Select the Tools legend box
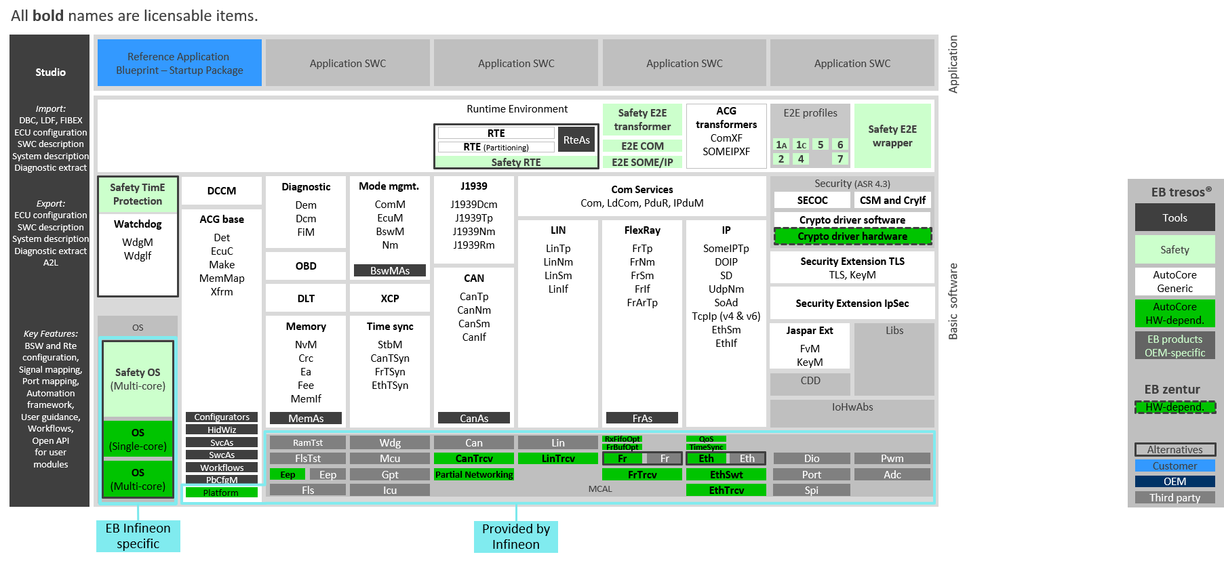 pyautogui.click(x=1175, y=217)
